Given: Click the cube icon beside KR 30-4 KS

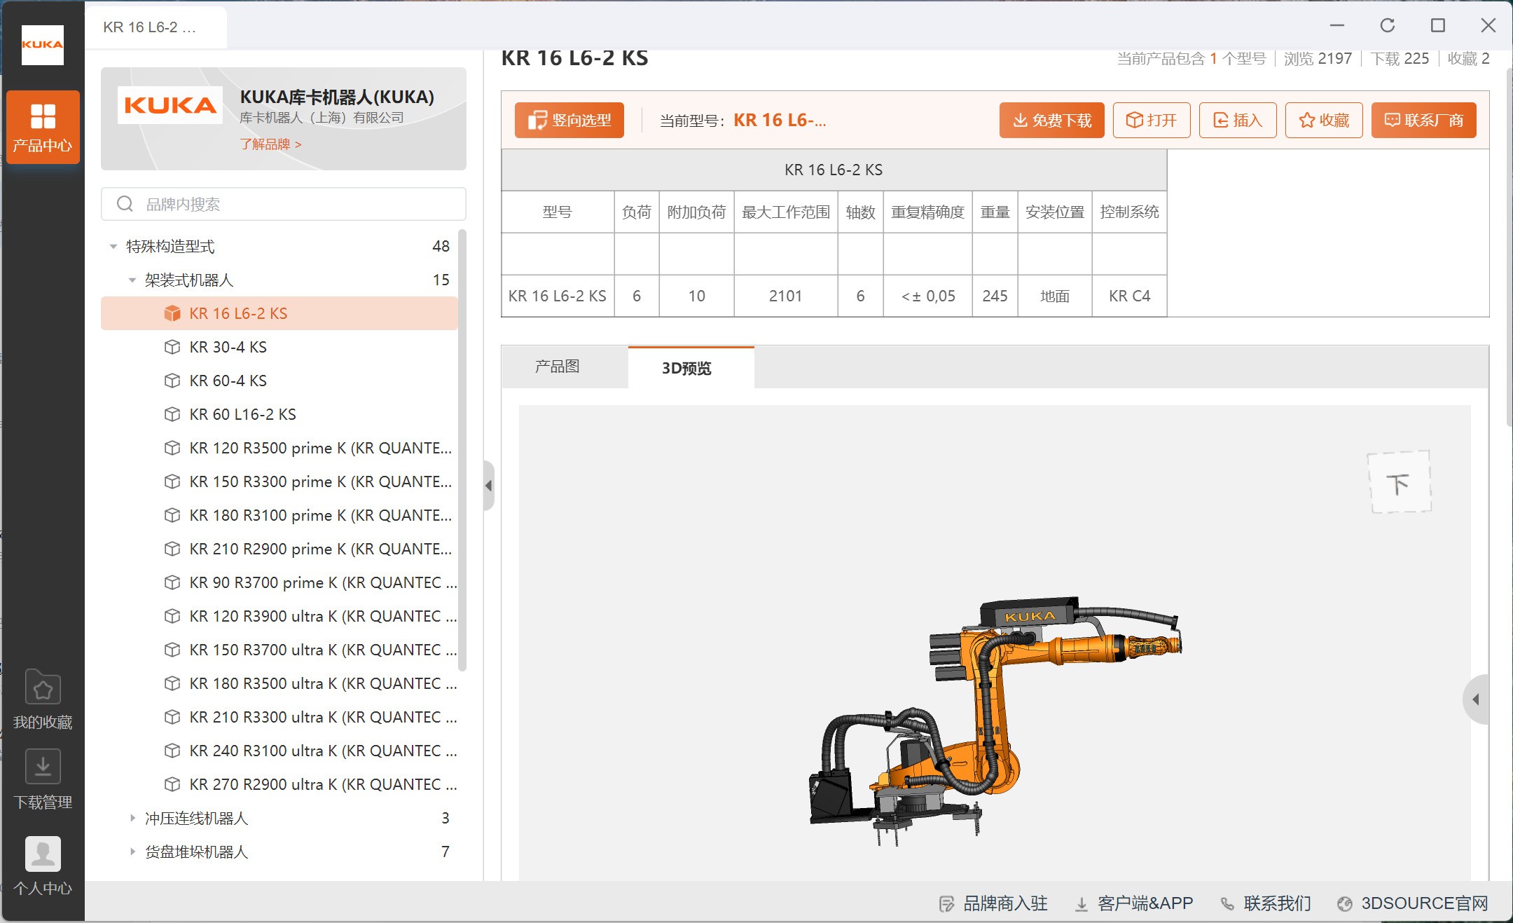Looking at the screenshot, I should click(172, 347).
